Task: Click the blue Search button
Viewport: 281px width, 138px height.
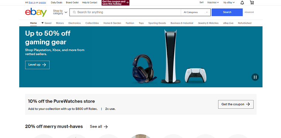Action: [x=227, y=12]
